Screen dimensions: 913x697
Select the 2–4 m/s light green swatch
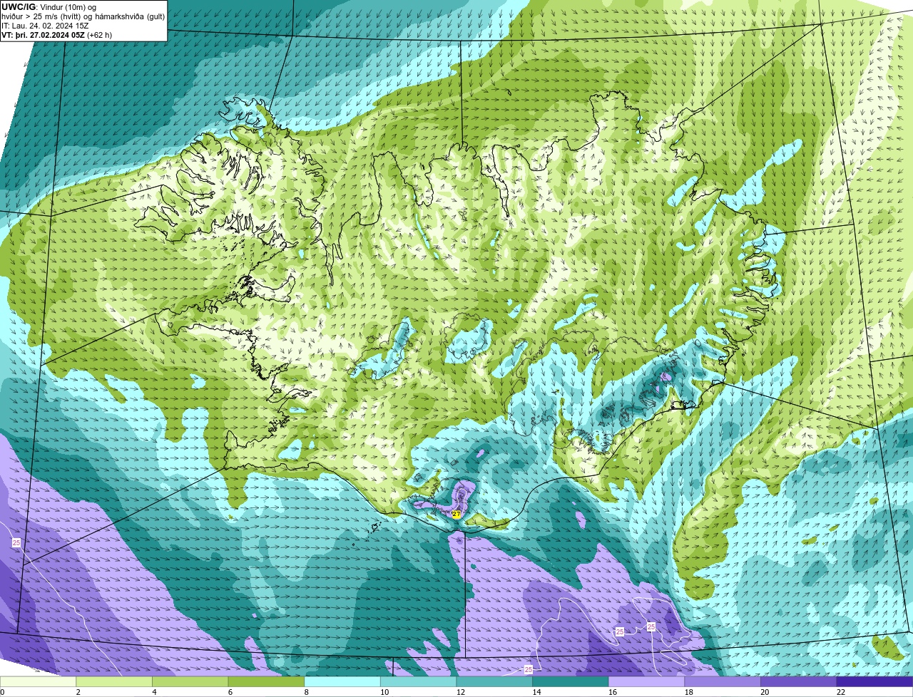[114, 681]
